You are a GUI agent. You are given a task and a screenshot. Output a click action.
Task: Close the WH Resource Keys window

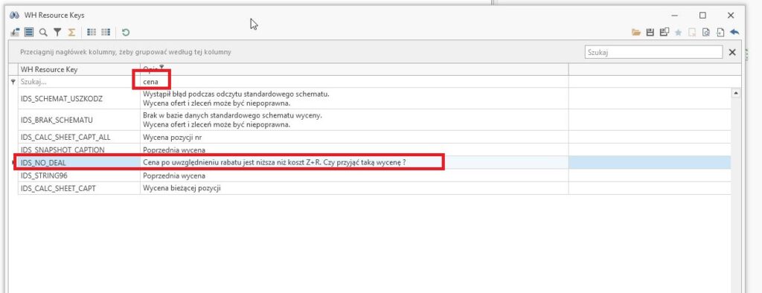click(x=731, y=15)
